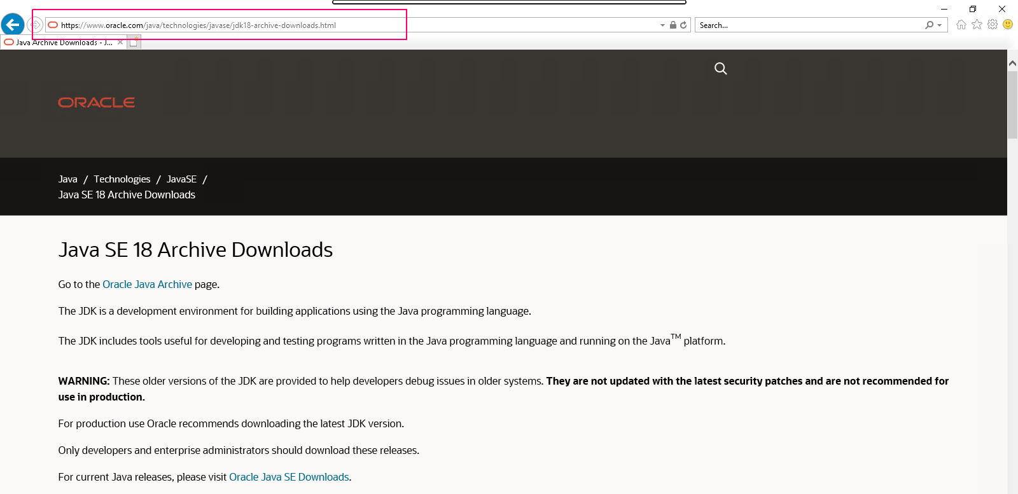
Task: Open the Oracle Java Archive link
Action: pos(147,284)
